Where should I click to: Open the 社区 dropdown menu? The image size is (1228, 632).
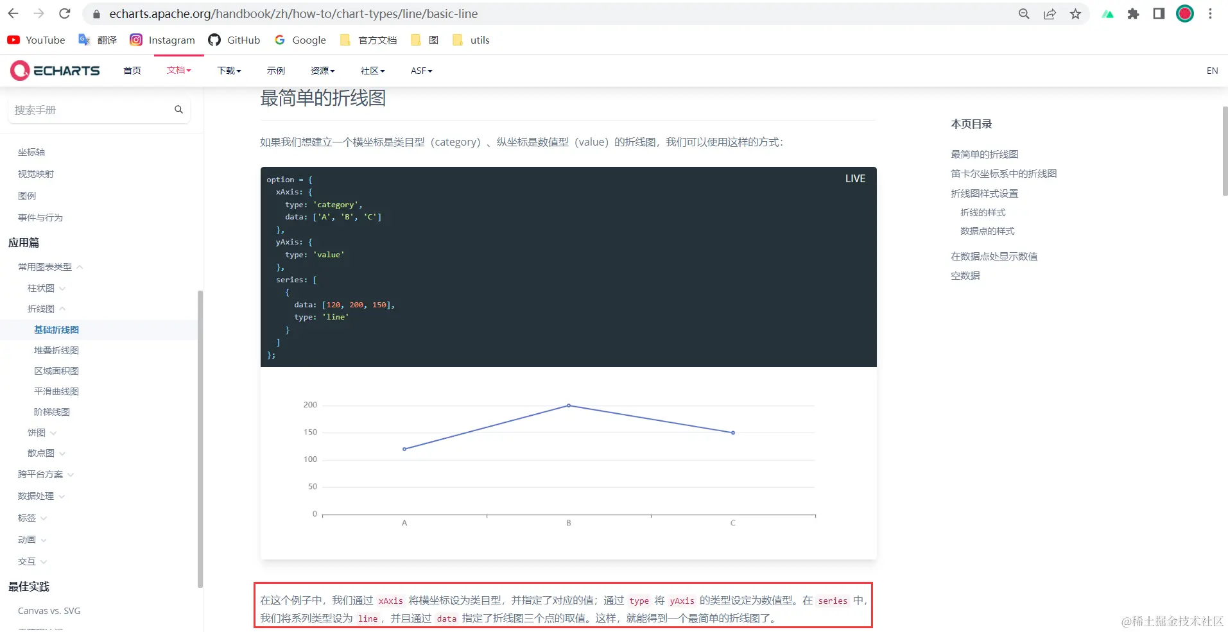click(x=373, y=71)
